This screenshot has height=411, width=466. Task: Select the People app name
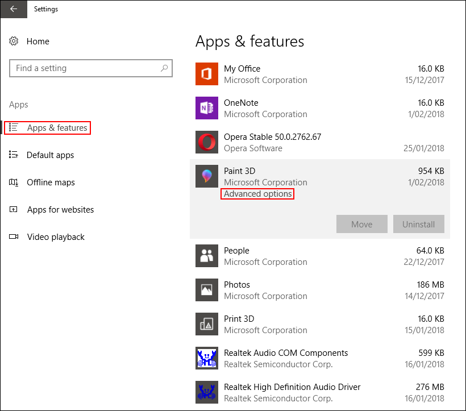(x=236, y=251)
